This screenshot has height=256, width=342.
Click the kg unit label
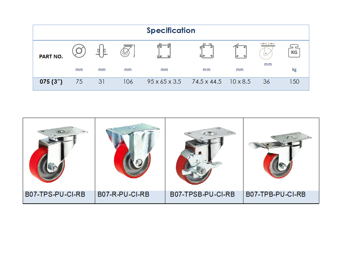(294, 70)
